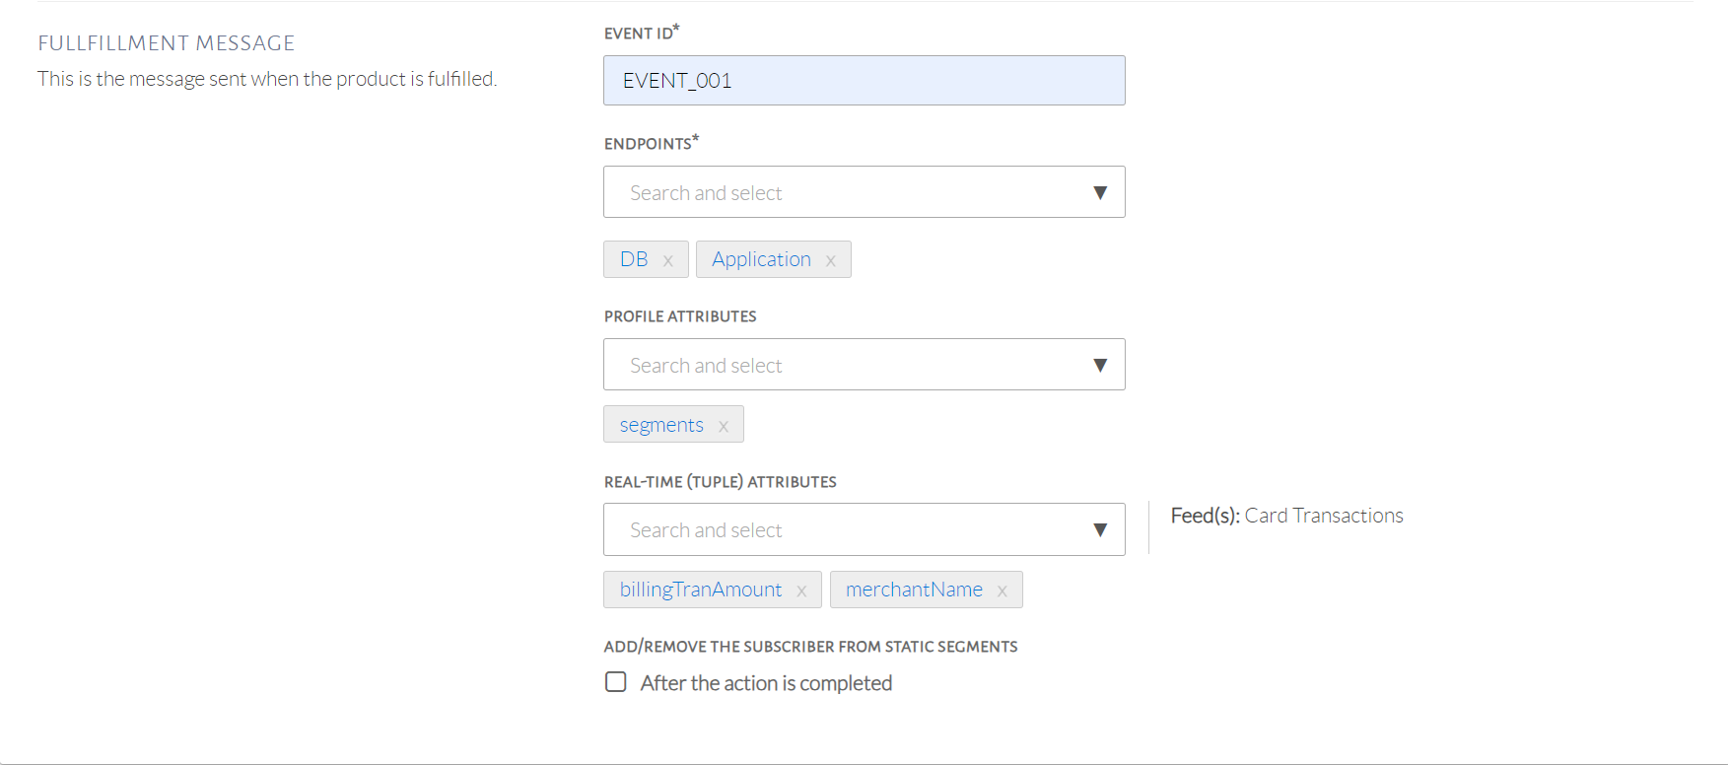Remove the Application endpoint tag
The image size is (1728, 765).
[x=831, y=260]
